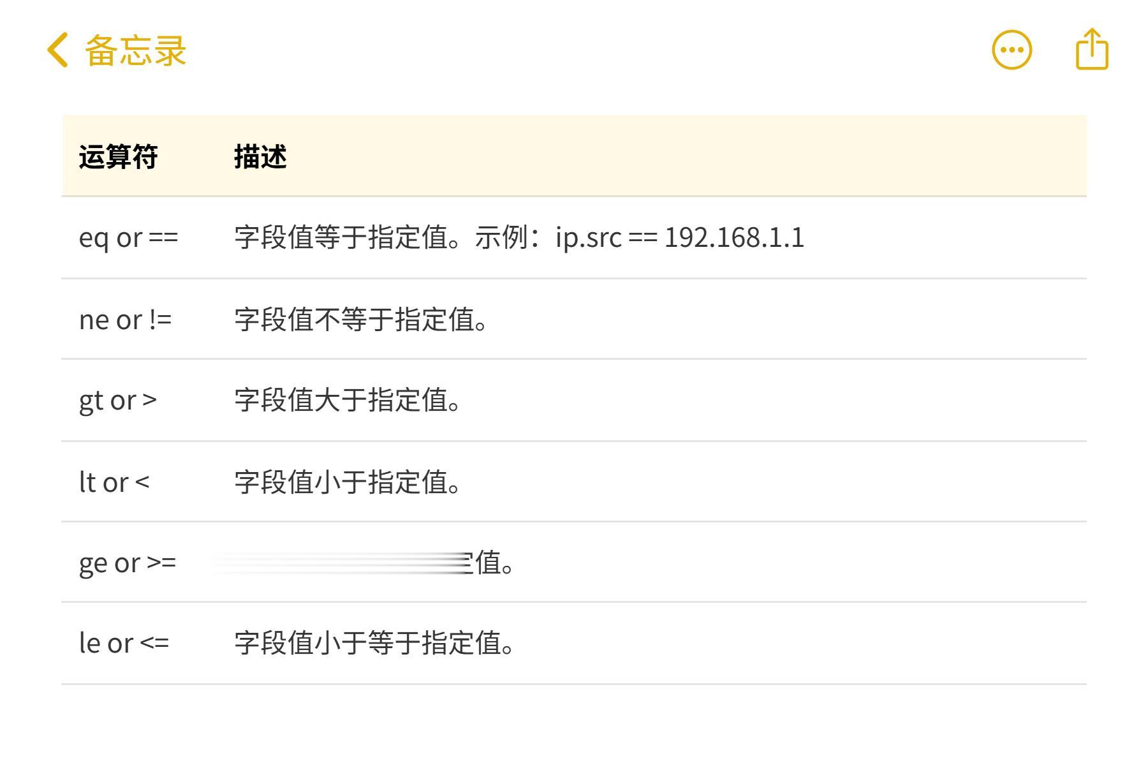This screenshot has height=777, width=1148.
Task: Select the 'ne or !=' cell
Action: point(126,319)
